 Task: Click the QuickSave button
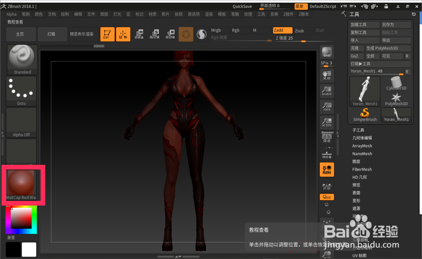tap(242, 6)
